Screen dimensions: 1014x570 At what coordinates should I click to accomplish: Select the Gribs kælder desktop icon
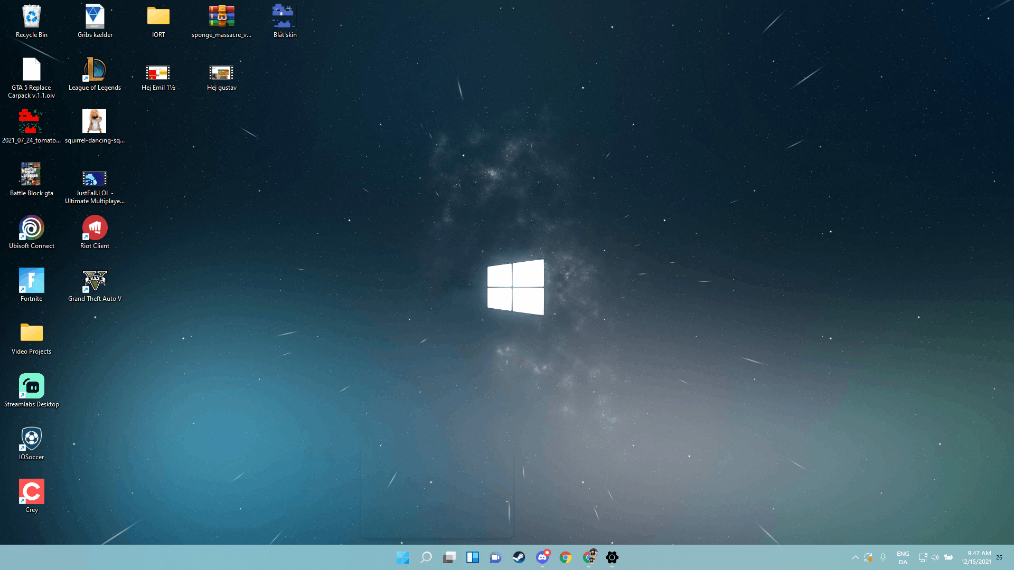tap(95, 21)
